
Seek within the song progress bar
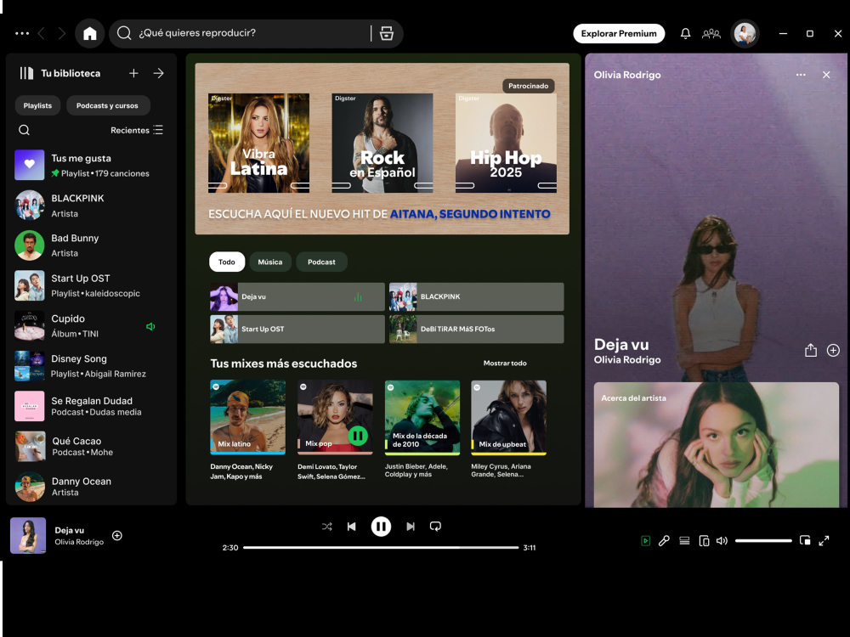point(381,548)
